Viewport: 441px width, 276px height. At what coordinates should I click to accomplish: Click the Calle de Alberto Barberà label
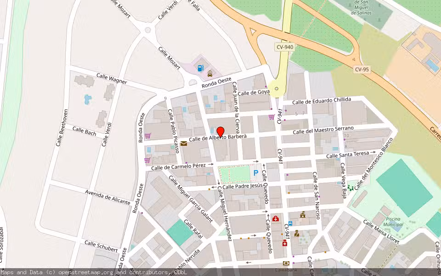(218, 138)
